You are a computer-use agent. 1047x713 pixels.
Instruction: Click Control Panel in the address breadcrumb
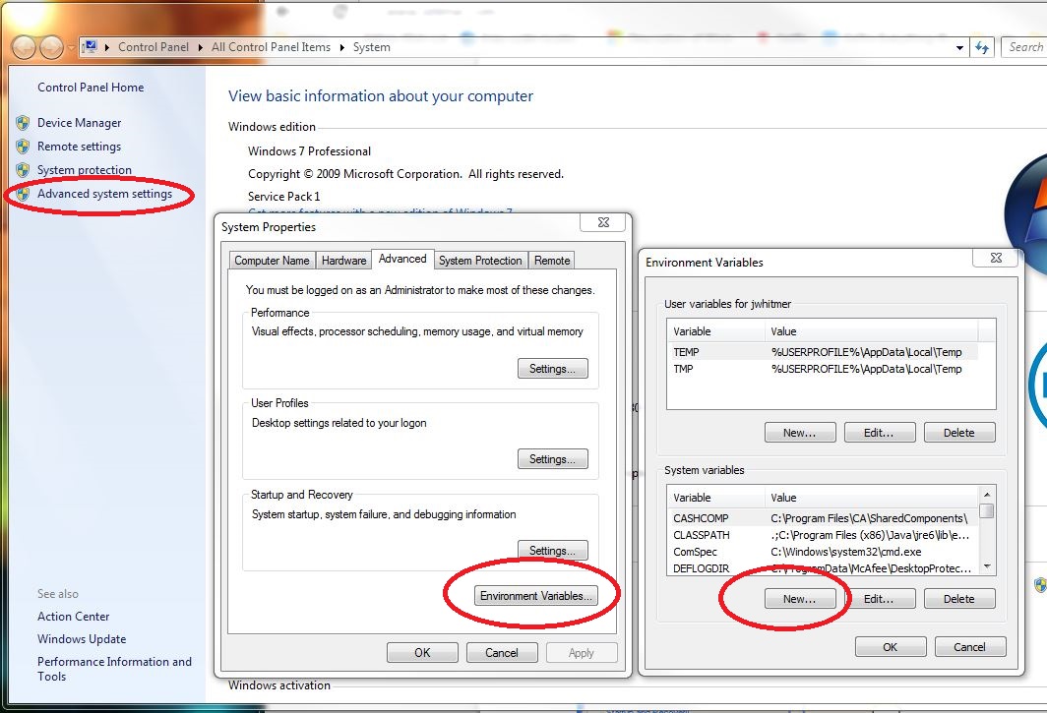[x=154, y=47]
